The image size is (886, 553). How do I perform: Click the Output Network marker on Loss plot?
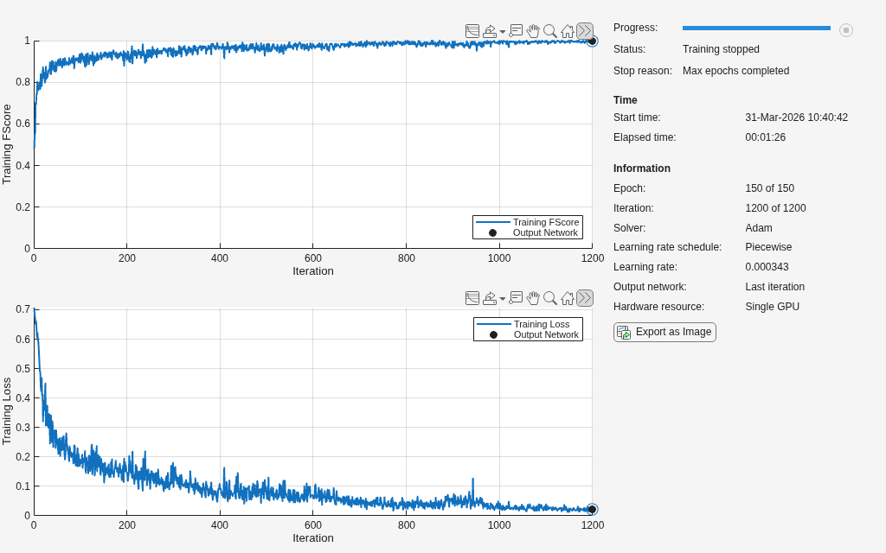coord(592,509)
